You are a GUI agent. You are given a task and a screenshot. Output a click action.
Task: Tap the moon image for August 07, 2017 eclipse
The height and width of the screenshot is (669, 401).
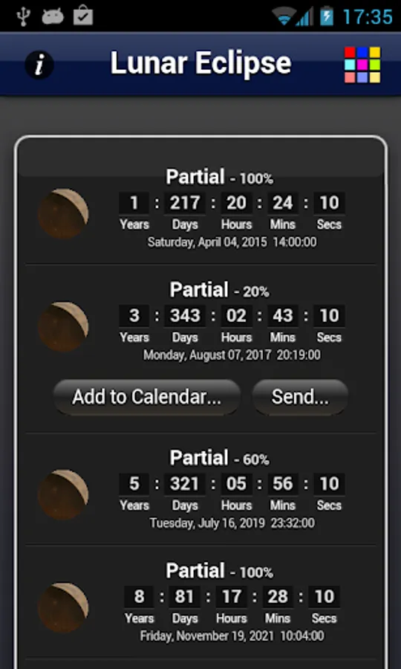click(63, 327)
